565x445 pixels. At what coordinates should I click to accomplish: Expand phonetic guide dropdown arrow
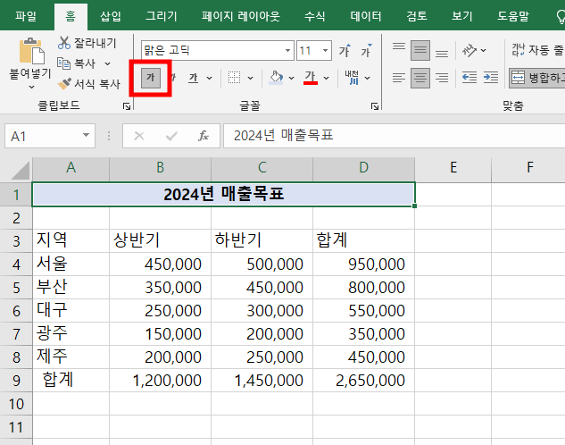[x=368, y=78]
